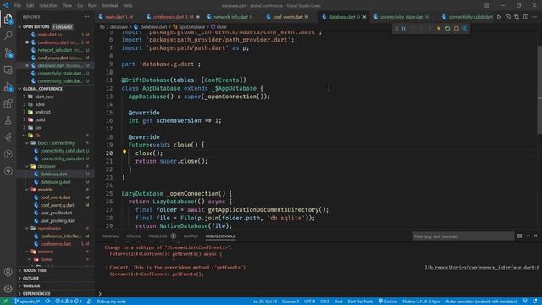Trigger hot reload lightning icon

439,29
